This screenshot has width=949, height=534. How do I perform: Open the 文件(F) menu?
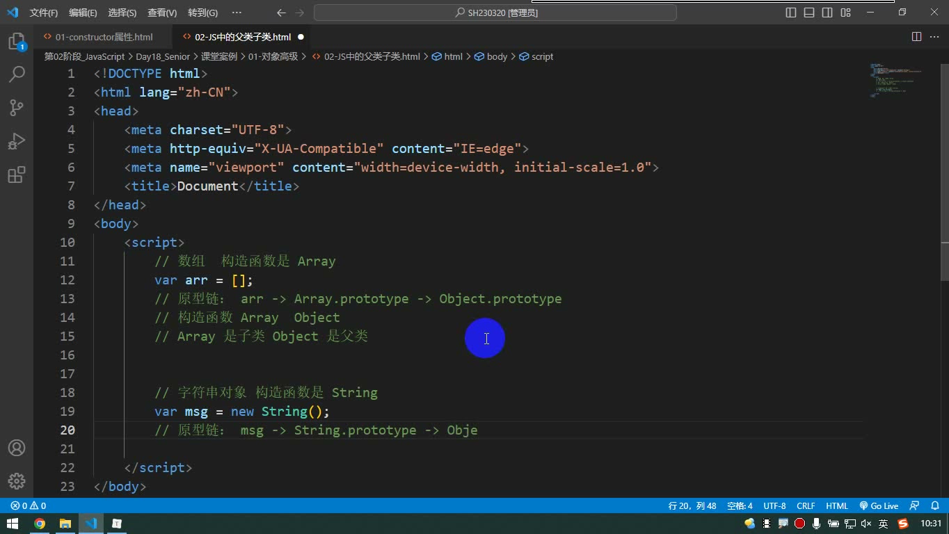43,13
